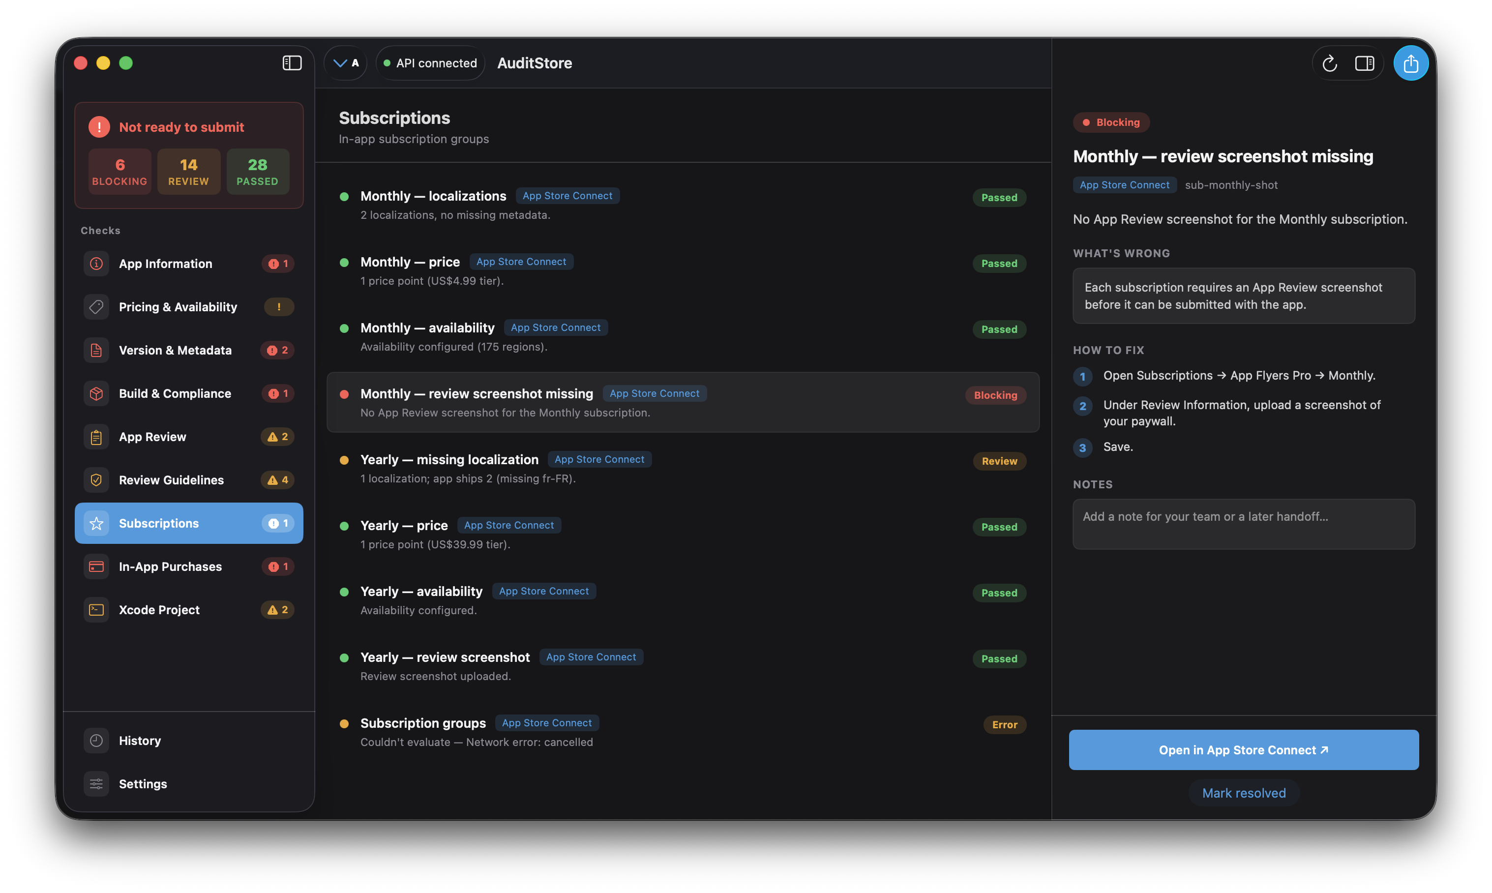Open Pricing & Availability checks
Viewport: 1492px width, 893px height.
pyautogui.click(x=189, y=307)
